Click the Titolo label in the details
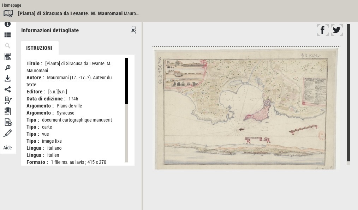The height and width of the screenshot is (210, 358). click(35, 63)
